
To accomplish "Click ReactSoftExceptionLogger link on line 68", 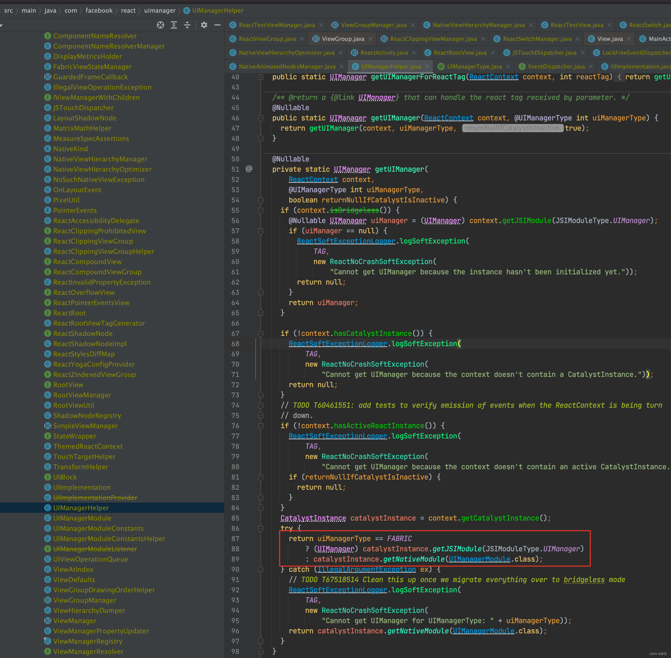I will coord(338,344).
